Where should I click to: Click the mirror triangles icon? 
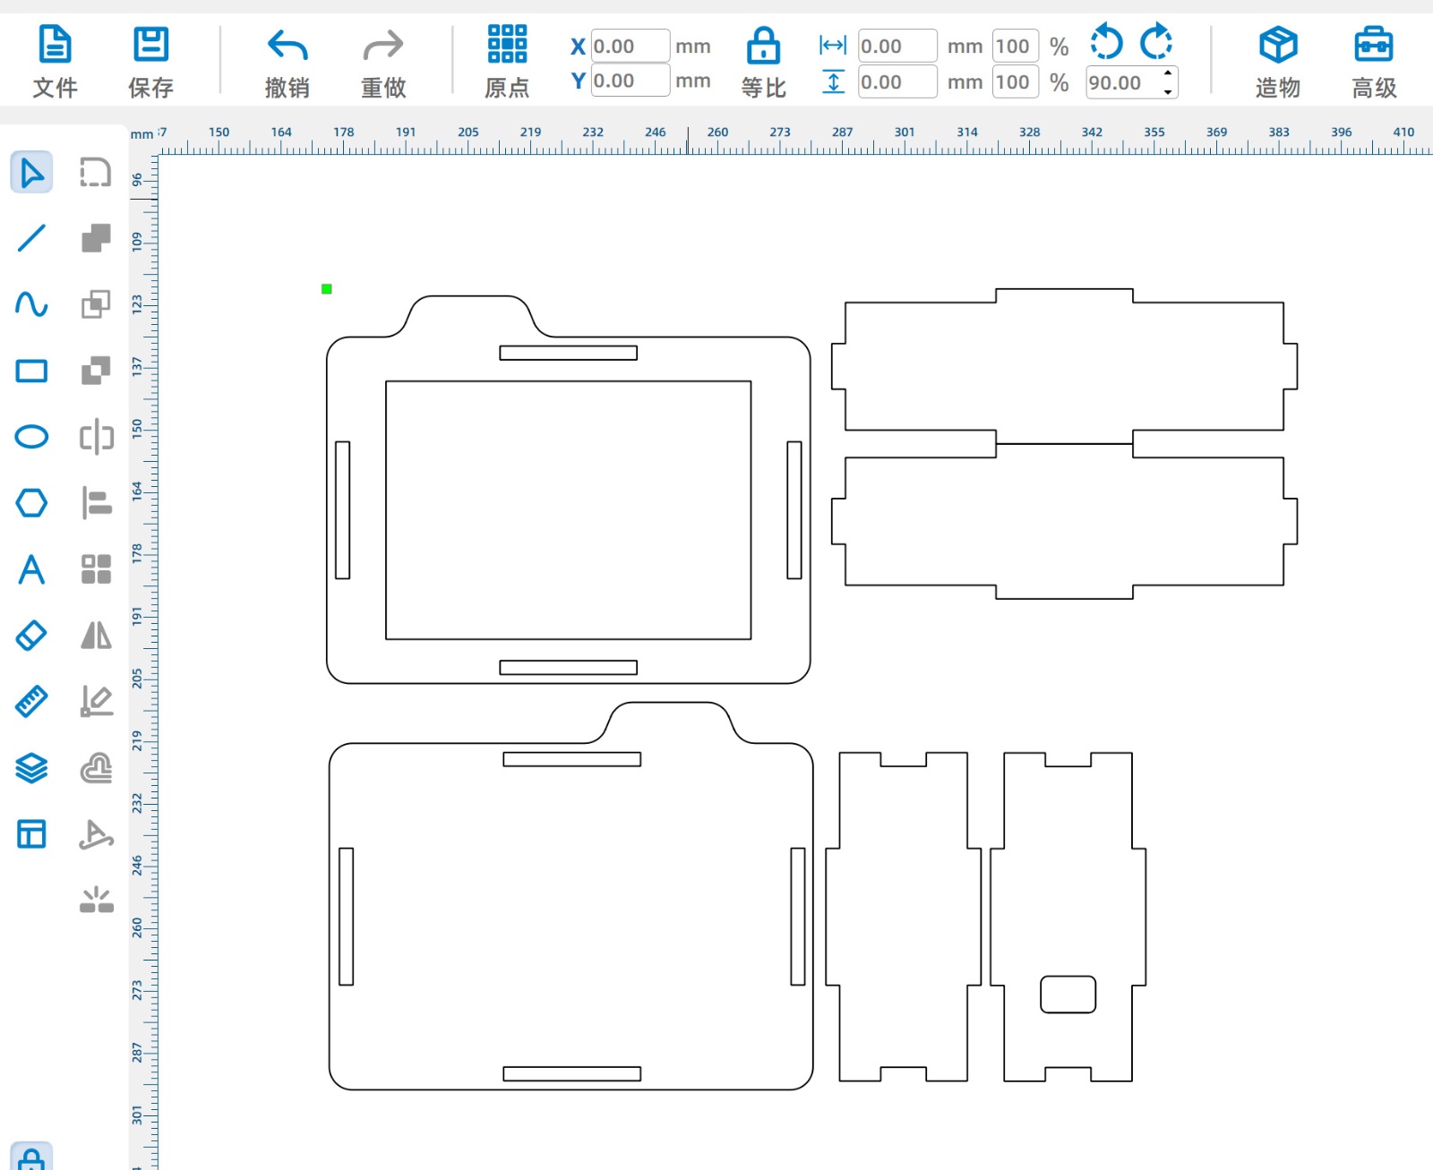pyautogui.click(x=96, y=636)
